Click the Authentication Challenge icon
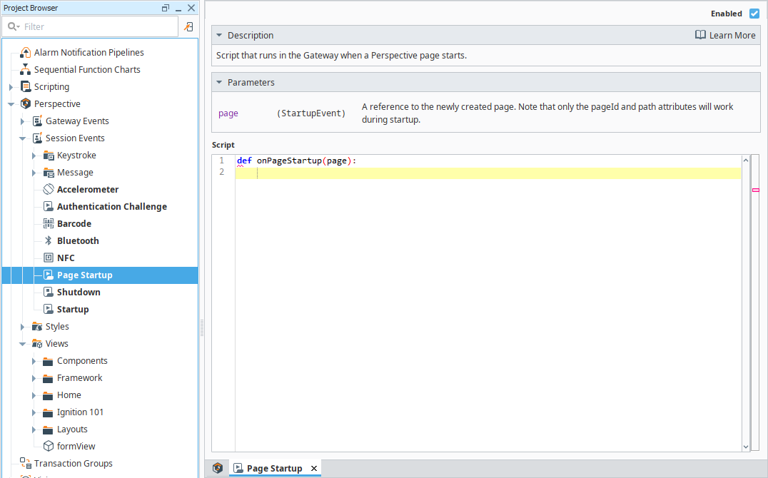 [49, 206]
